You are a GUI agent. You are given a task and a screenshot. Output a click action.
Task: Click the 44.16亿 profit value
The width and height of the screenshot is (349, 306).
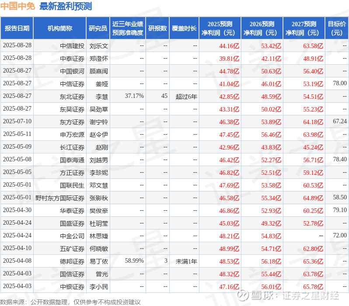(x=229, y=46)
